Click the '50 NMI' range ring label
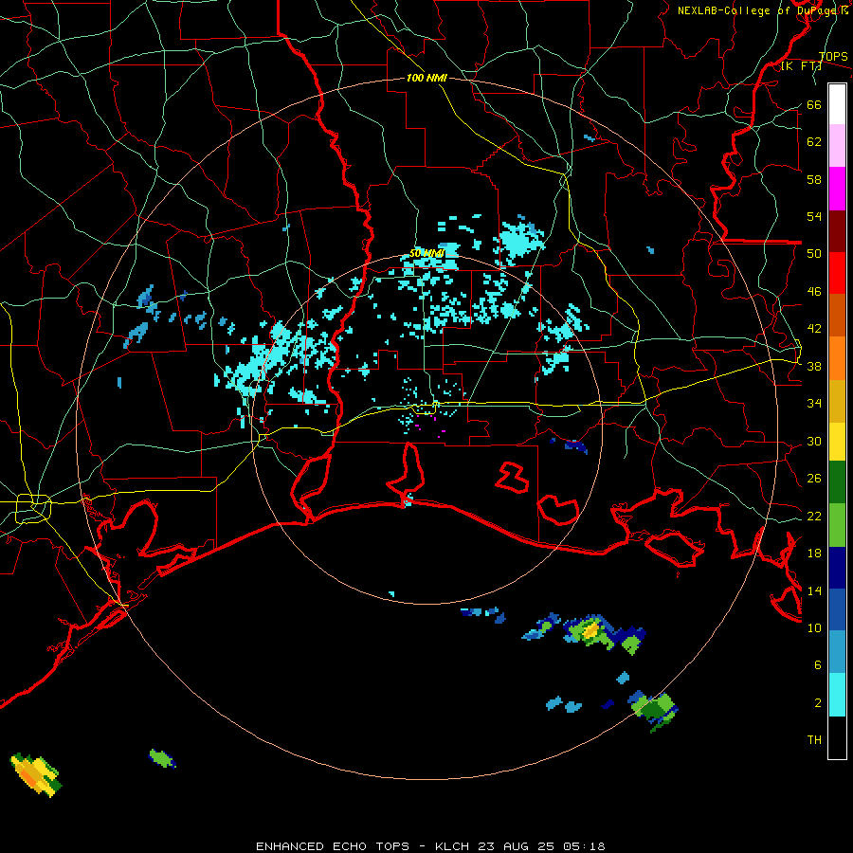853x853 pixels. (x=426, y=253)
